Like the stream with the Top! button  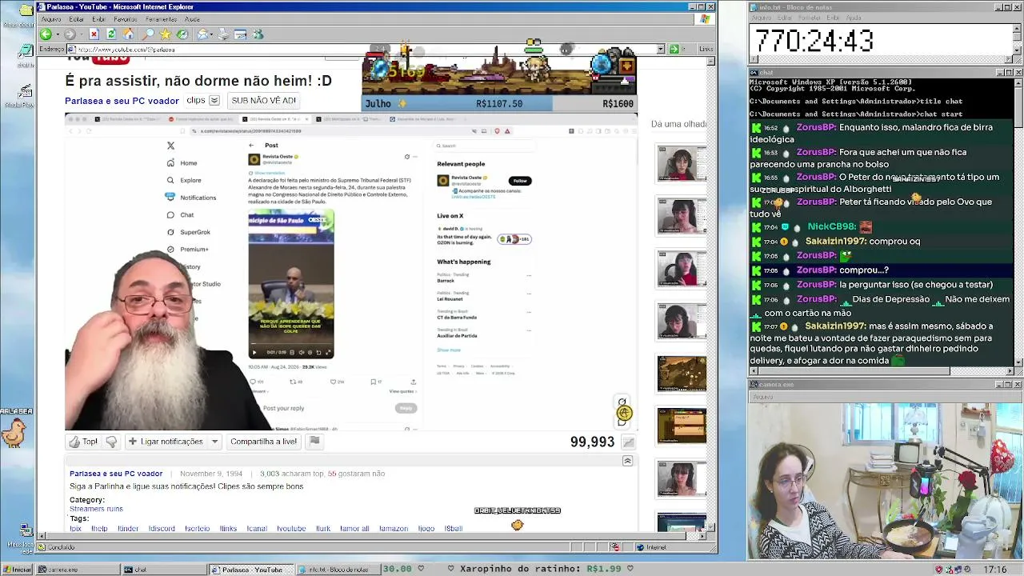(x=83, y=442)
